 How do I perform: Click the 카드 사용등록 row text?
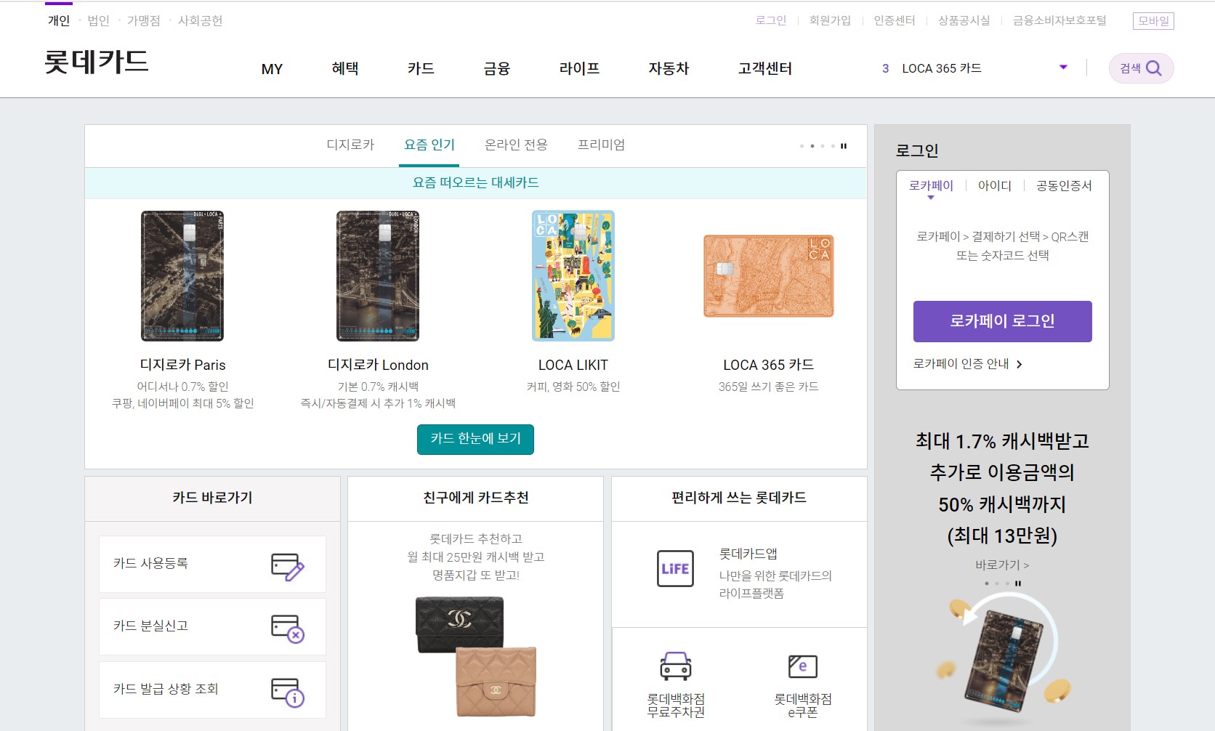click(x=150, y=563)
